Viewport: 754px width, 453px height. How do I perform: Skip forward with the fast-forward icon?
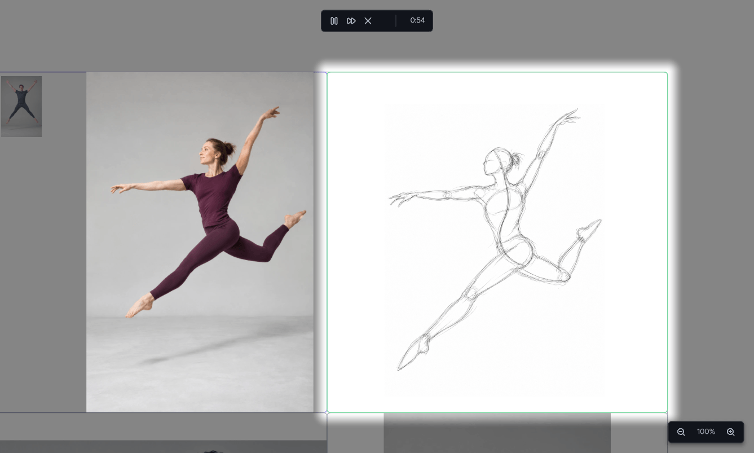click(351, 21)
